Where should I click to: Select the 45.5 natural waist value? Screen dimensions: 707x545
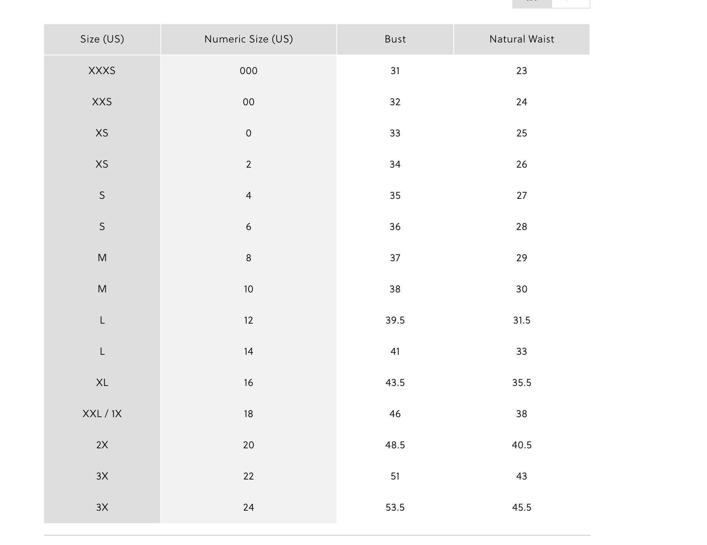pos(522,508)
